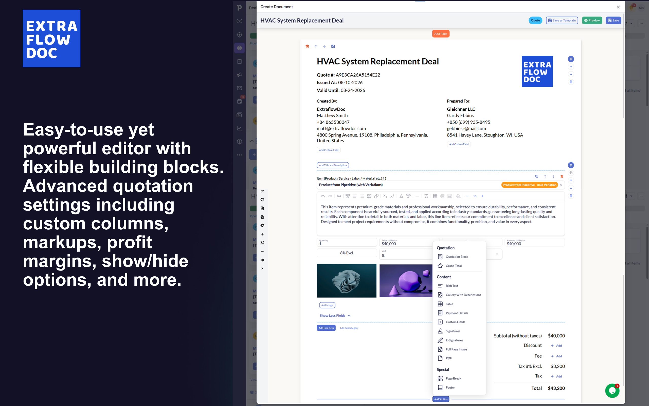Toggle the Quote mode pill
649x406 pixels.
(x=535, y=20)
